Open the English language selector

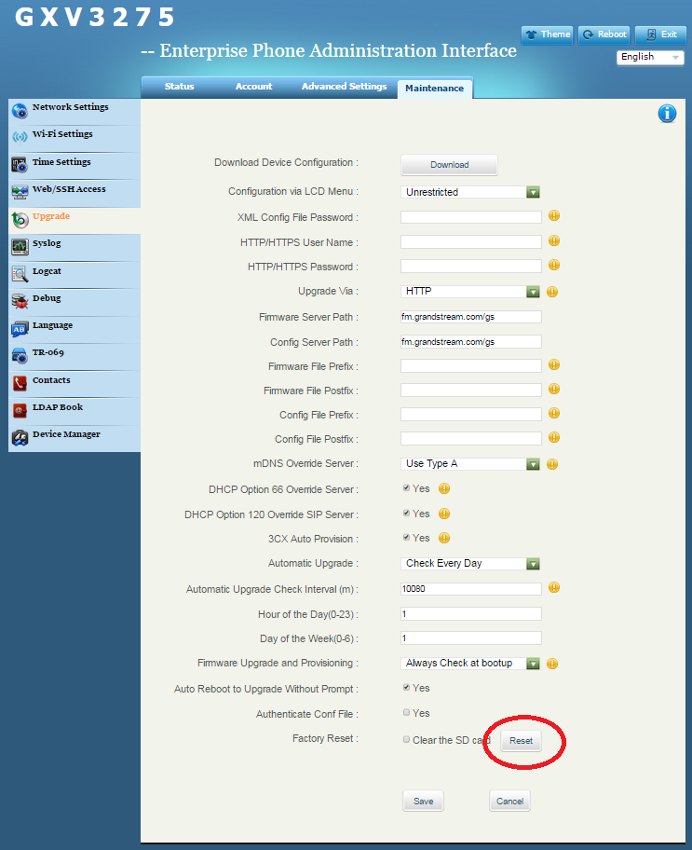[650, 58]
